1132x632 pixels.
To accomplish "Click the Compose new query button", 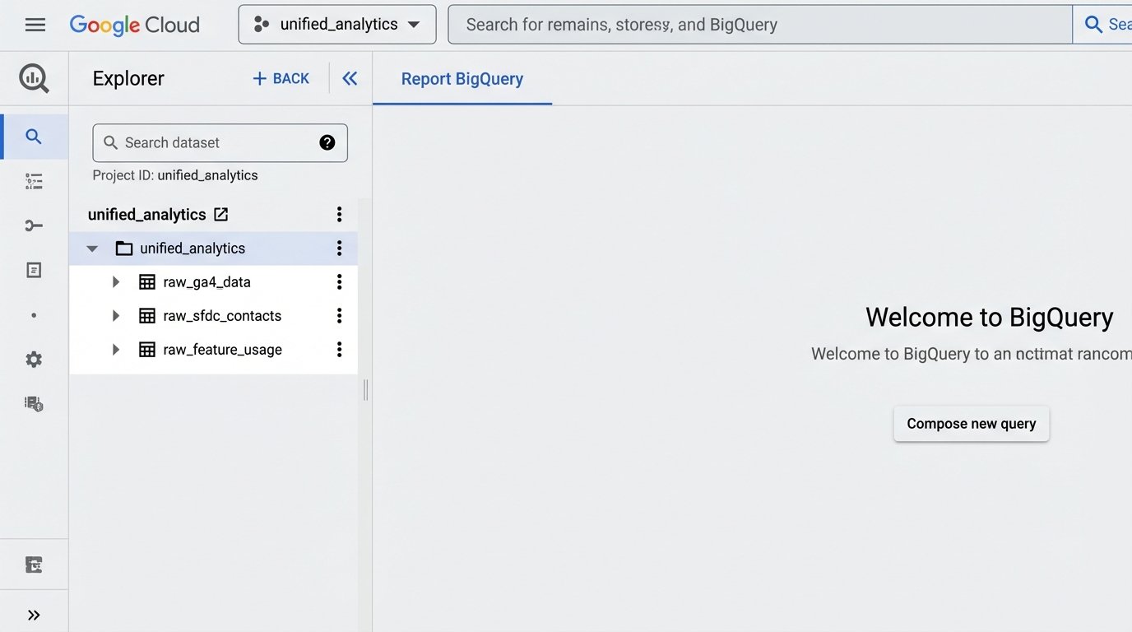I will pos(971,423).
